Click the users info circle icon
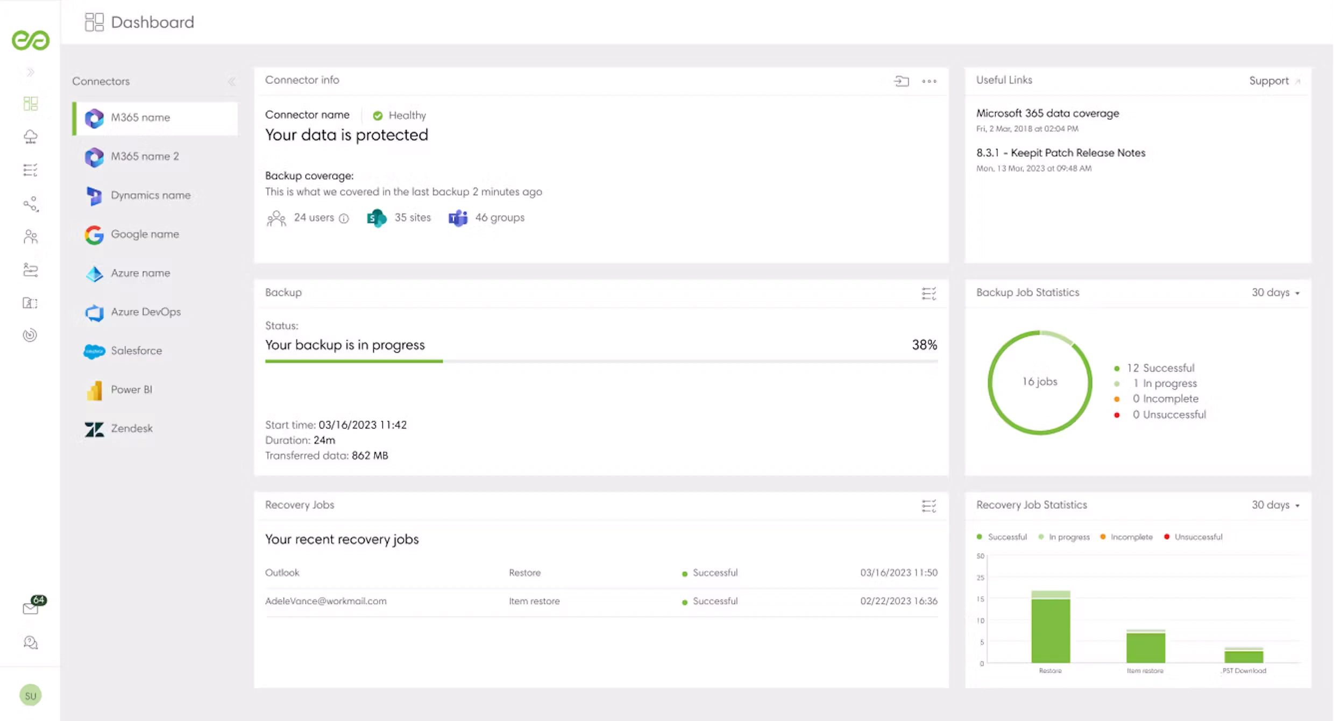Viewport: 1334px width, 721px height. pos(344,218)
